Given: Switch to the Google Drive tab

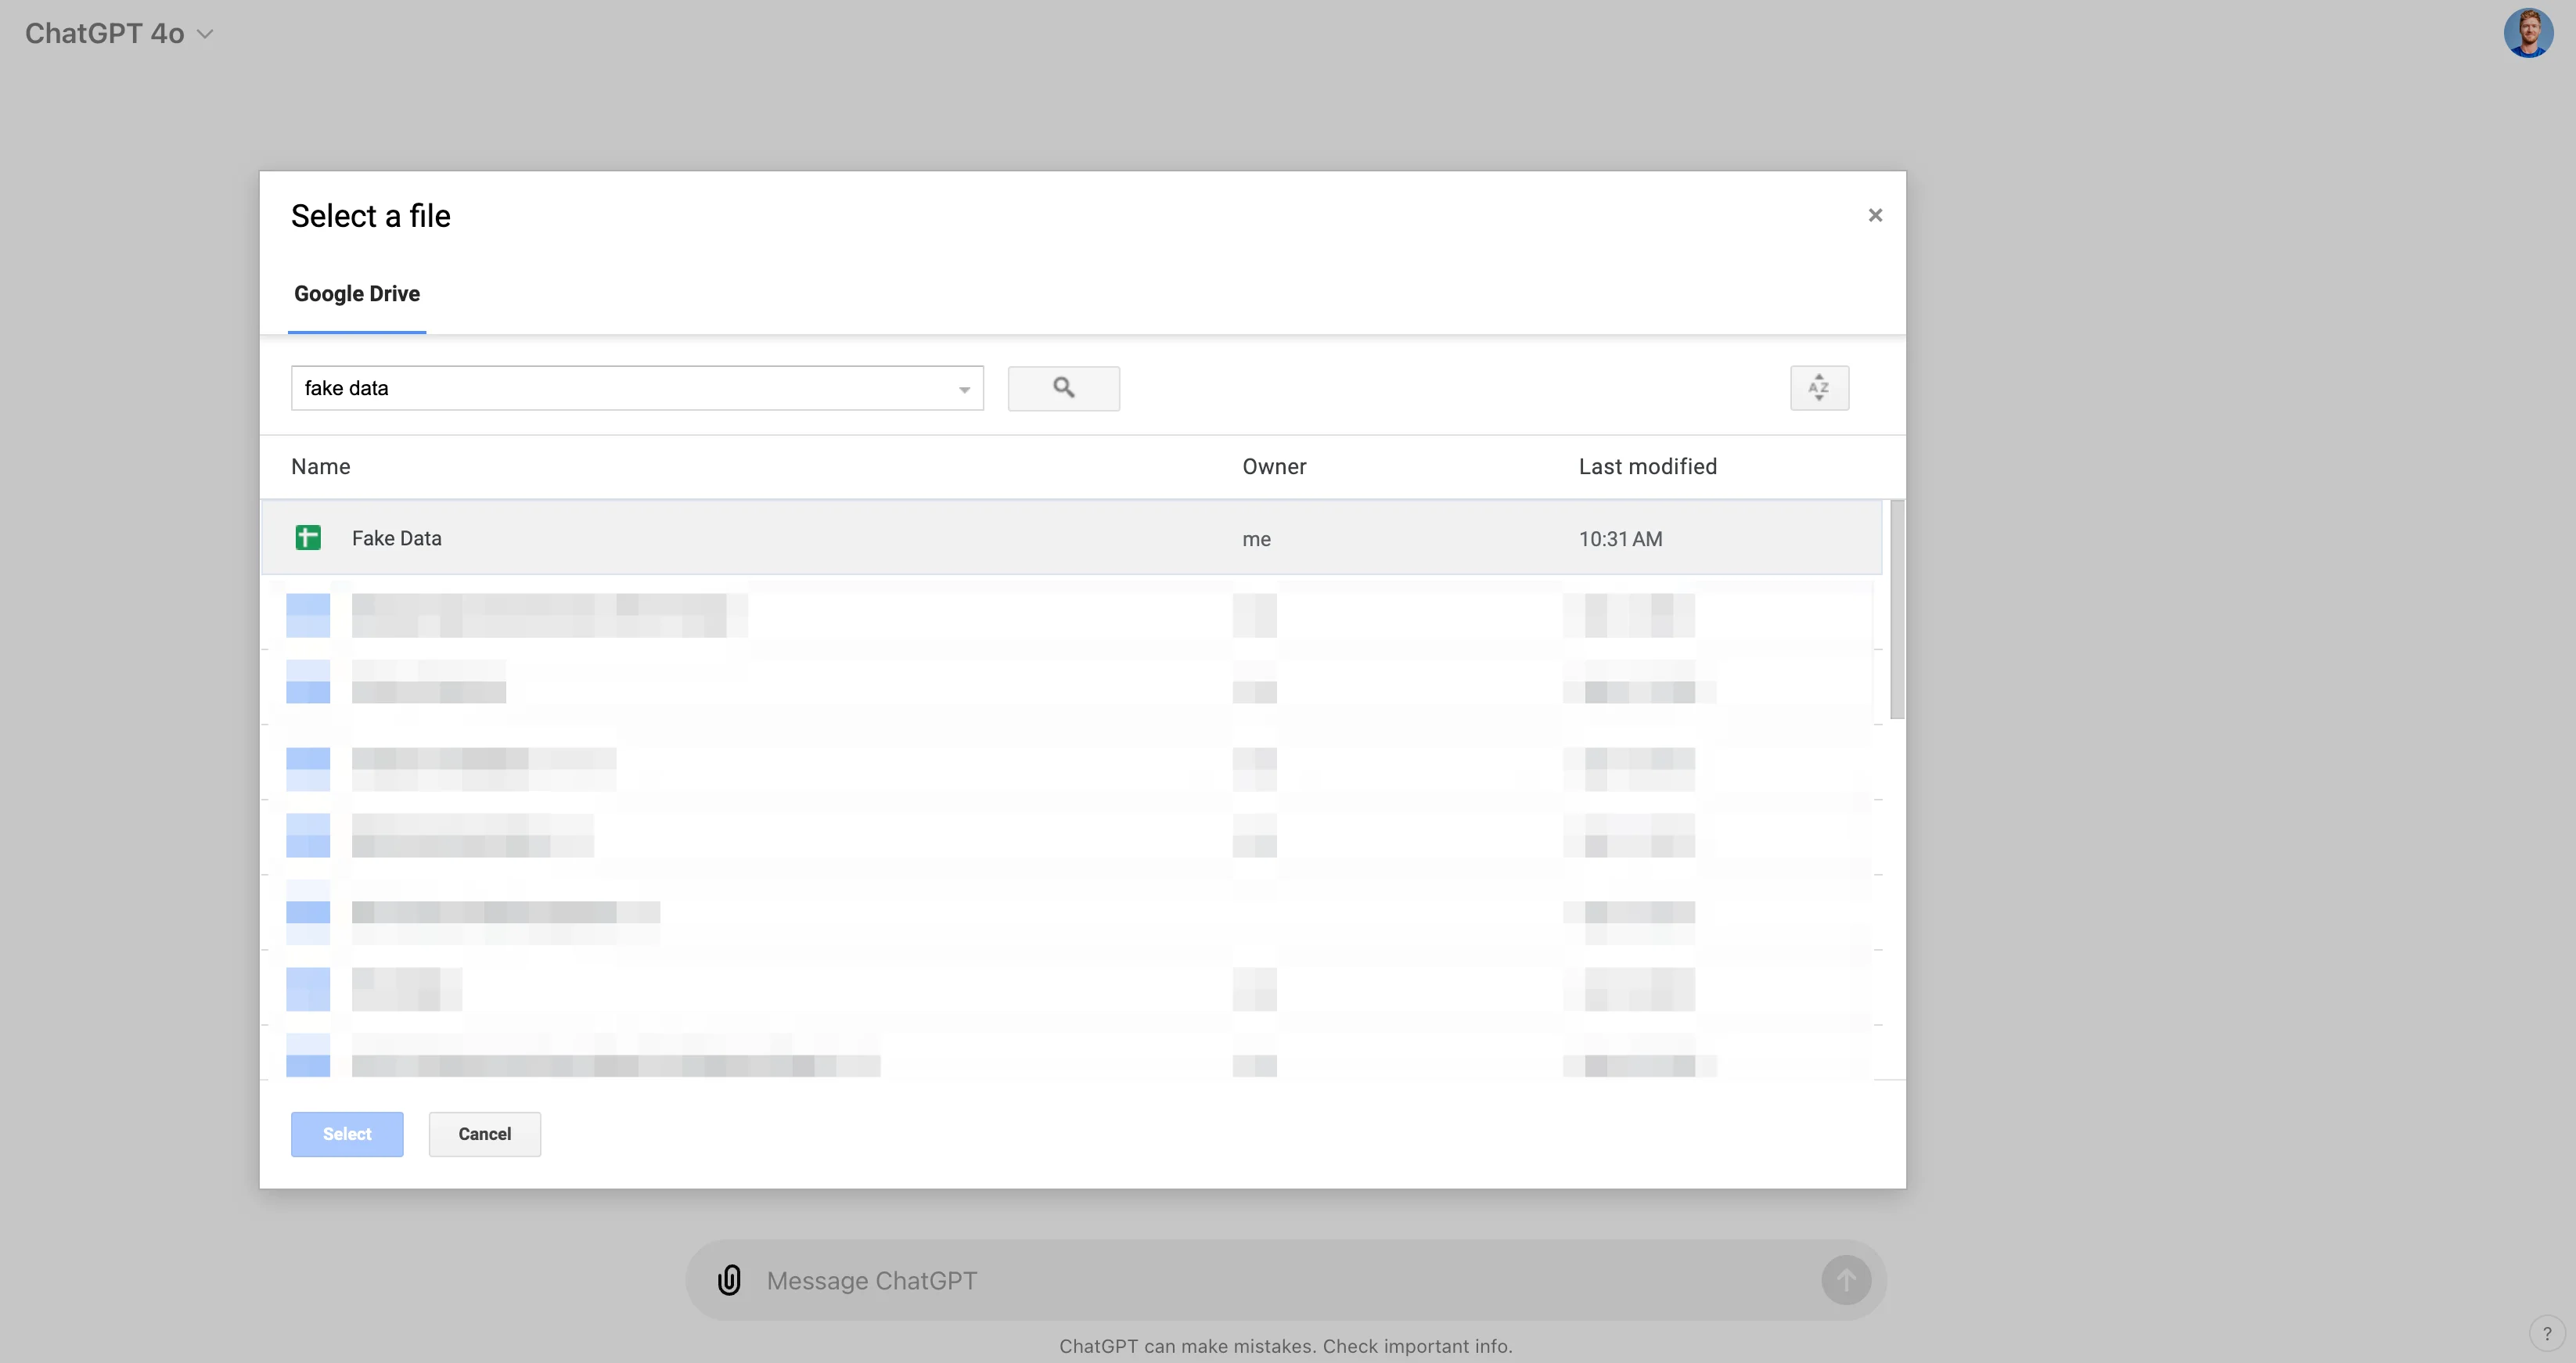Looking at the screenshot, I should [357, 294].
